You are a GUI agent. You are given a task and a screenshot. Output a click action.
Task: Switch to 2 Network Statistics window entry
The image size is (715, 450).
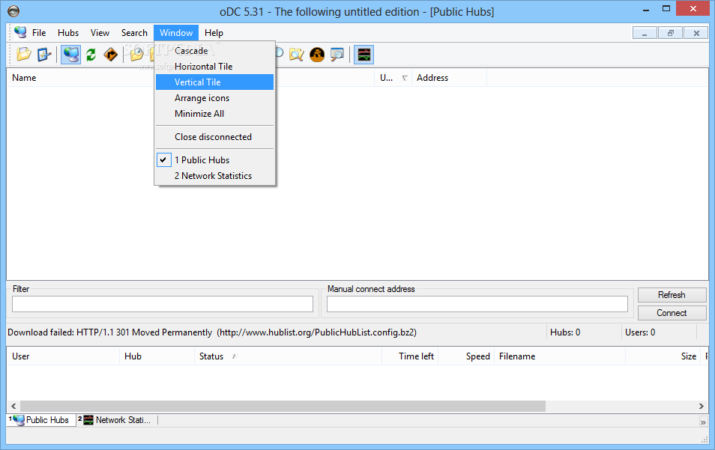[215, 176]
